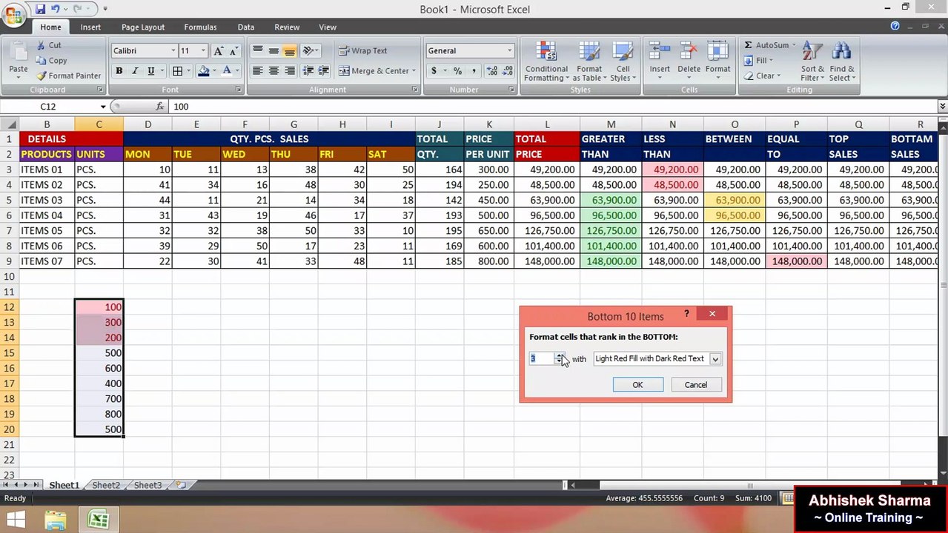Switch to the Sheet2 worksheet tab
The image size is (948, 533).
point(106,486)
